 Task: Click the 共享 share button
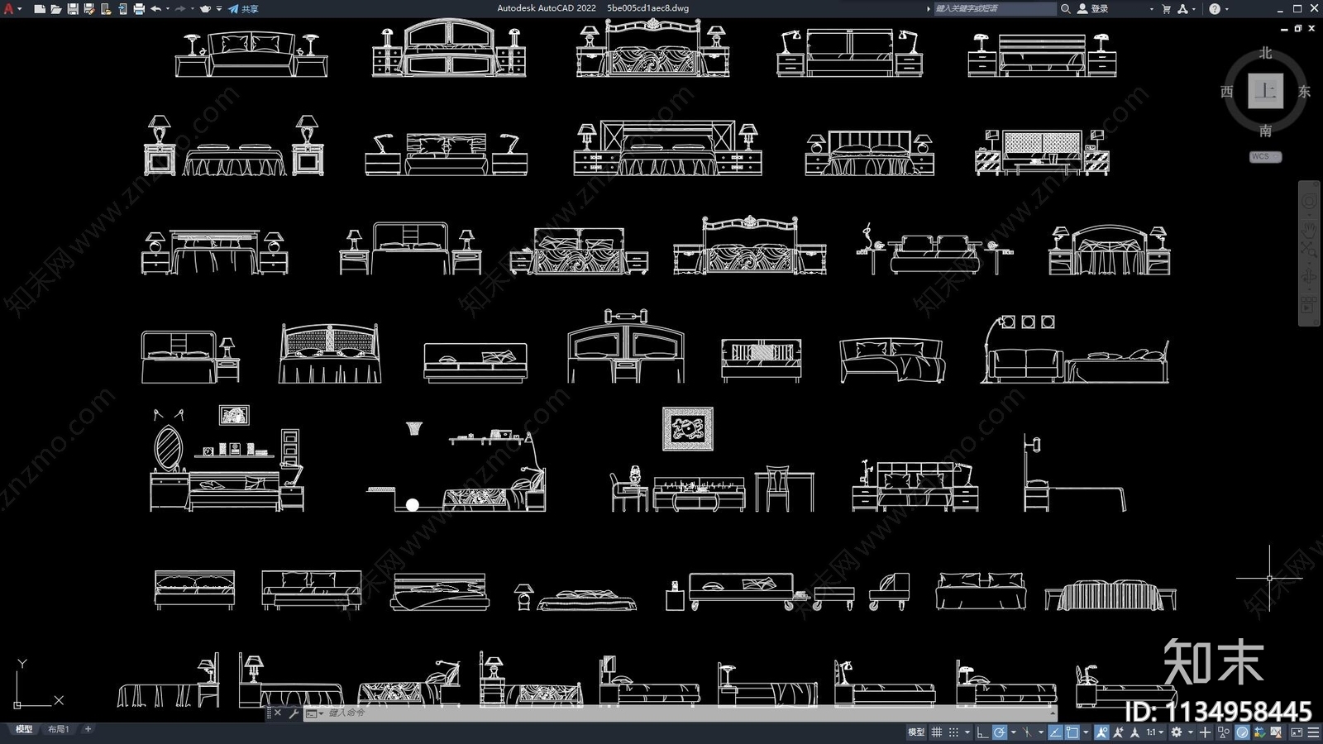tap(243, 8)
